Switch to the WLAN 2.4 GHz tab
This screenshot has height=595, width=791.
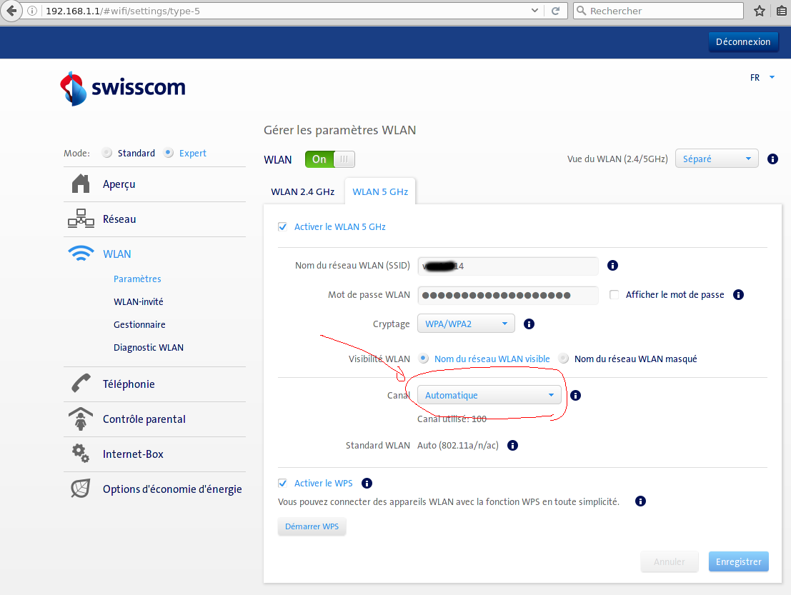303,191
